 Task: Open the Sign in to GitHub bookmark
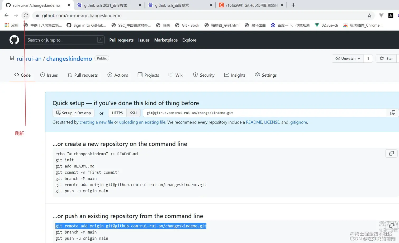(x=86, y=25)
